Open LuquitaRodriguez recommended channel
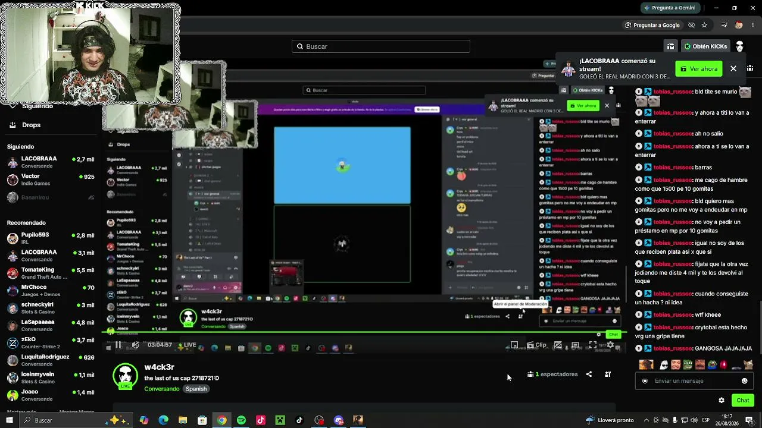This screenshot has height=428, width=762. click(51, 360)
